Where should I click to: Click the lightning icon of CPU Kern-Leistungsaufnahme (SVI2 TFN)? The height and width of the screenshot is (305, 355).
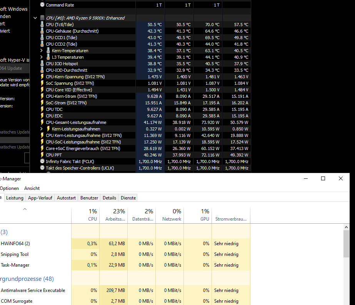point(42,135)
